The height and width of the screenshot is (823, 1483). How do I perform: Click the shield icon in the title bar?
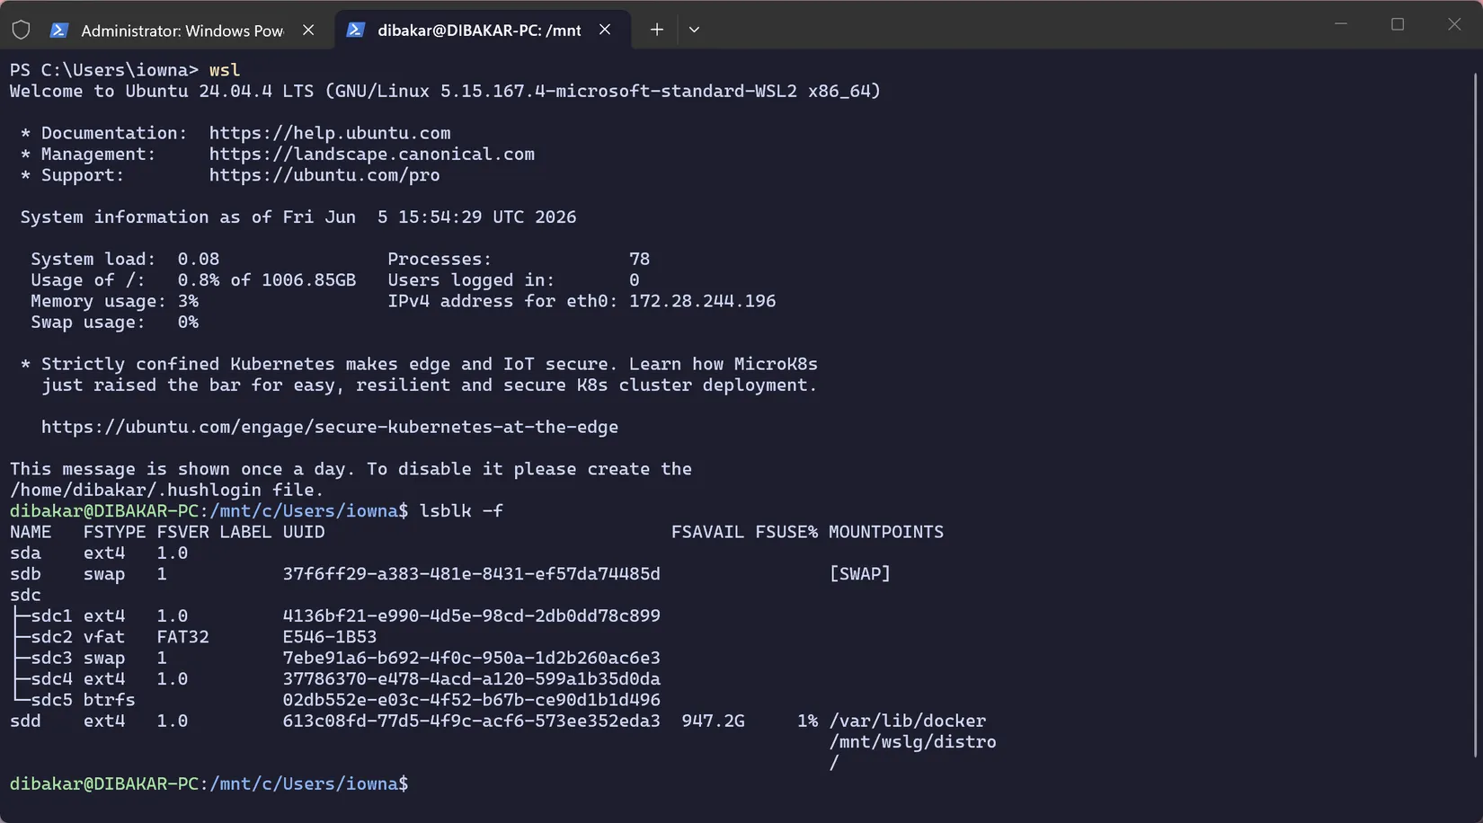21,30
